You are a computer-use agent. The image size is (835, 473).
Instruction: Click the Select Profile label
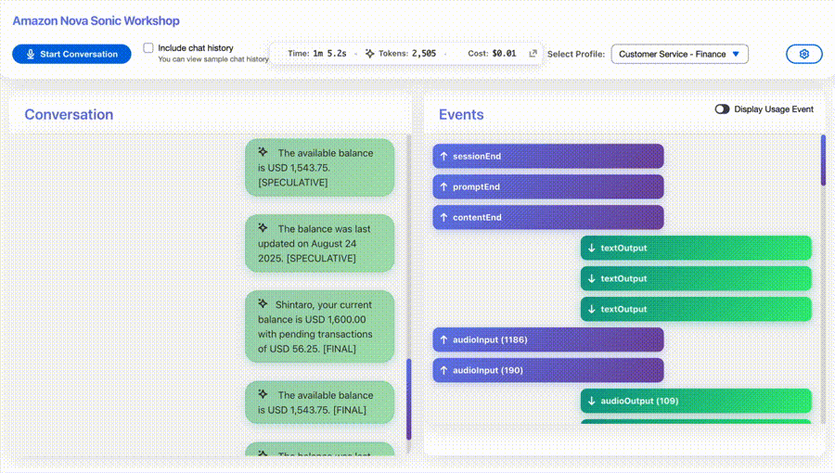(x=575, y=54)
